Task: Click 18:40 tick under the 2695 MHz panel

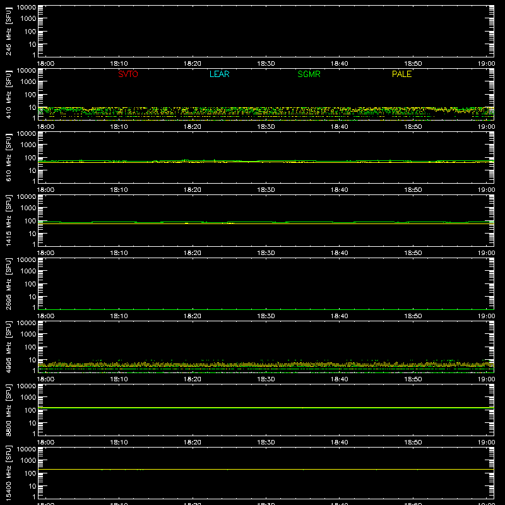Action: pos(340,316)
